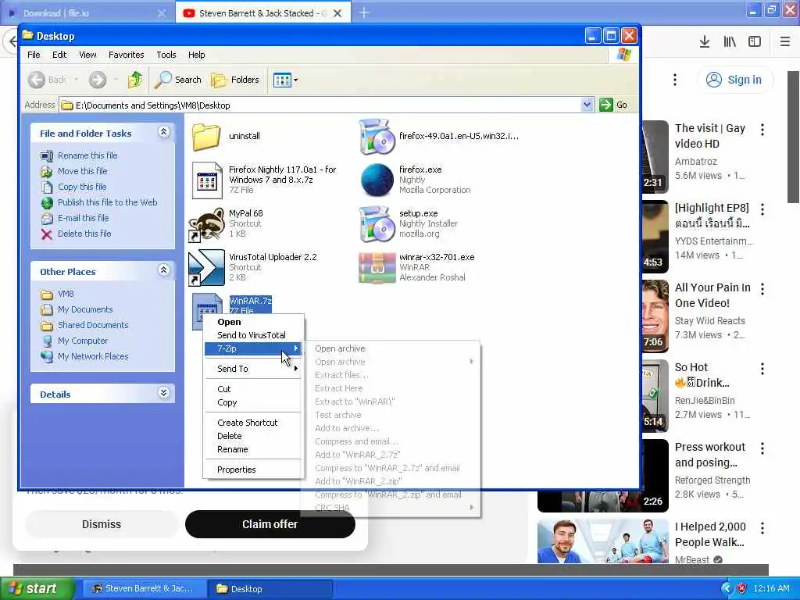Viewport: 800px width, 600px height.
Task: Open browser downloads arrow icon
Action: click(705, 41)
